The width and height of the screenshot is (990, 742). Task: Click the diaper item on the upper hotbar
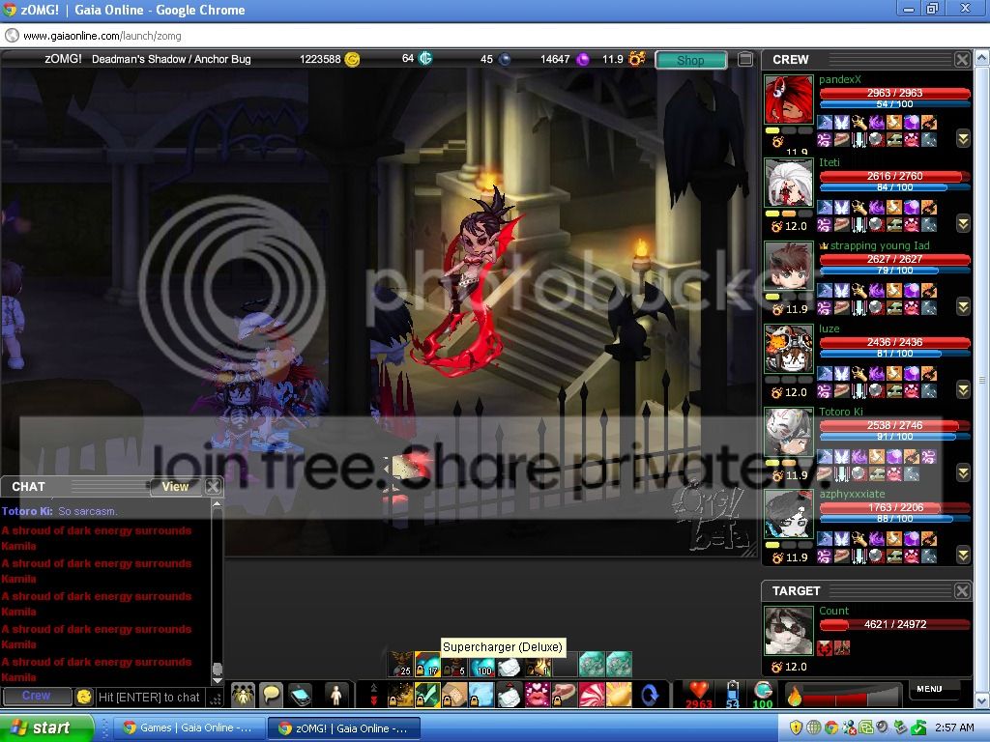pos(510,665)
